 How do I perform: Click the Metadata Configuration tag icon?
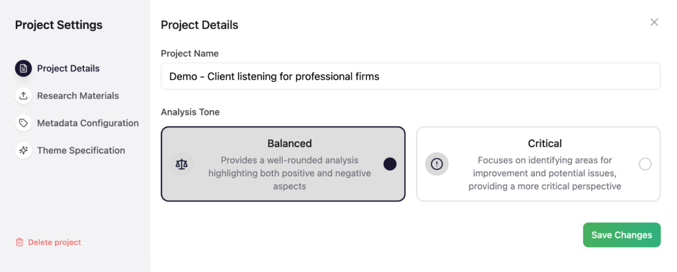pyautogui.click(x=23, y=123)
